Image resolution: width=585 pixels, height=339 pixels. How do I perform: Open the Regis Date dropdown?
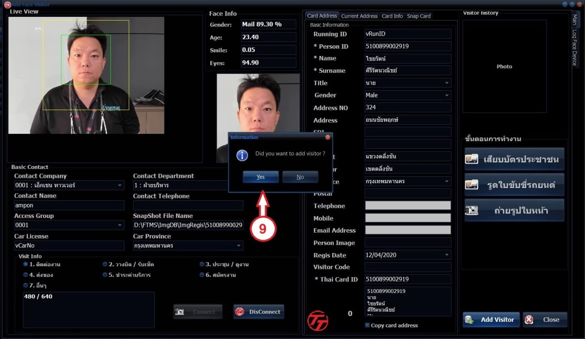pyautogui.click(x=447, y=255)
